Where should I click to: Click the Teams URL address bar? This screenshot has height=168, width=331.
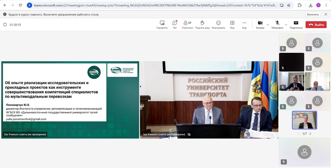pos(155,5)
